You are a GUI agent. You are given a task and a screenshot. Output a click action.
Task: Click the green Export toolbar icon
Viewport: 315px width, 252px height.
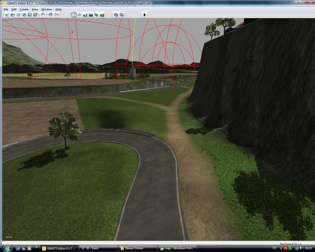[x=24, y=15]
